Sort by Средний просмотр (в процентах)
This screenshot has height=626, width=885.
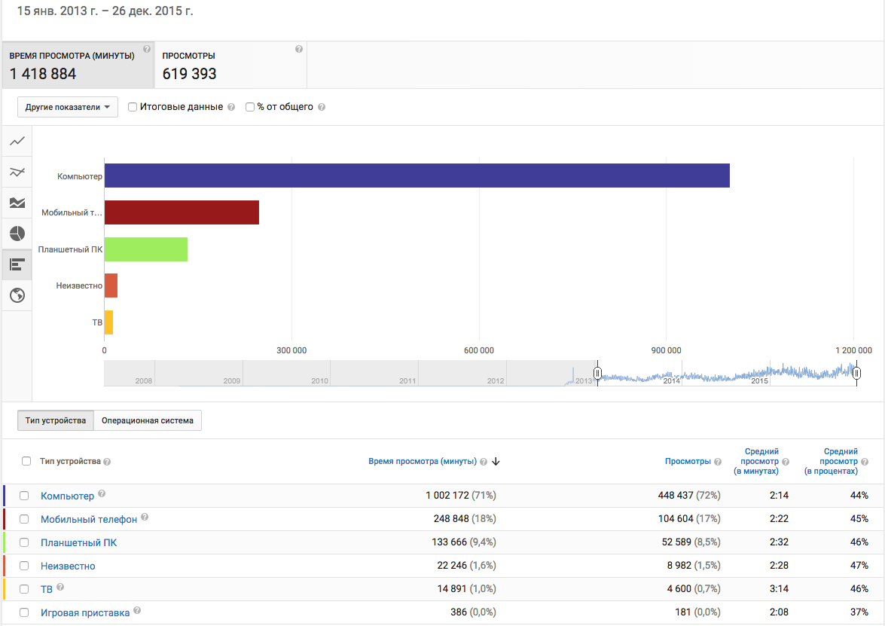831,461
